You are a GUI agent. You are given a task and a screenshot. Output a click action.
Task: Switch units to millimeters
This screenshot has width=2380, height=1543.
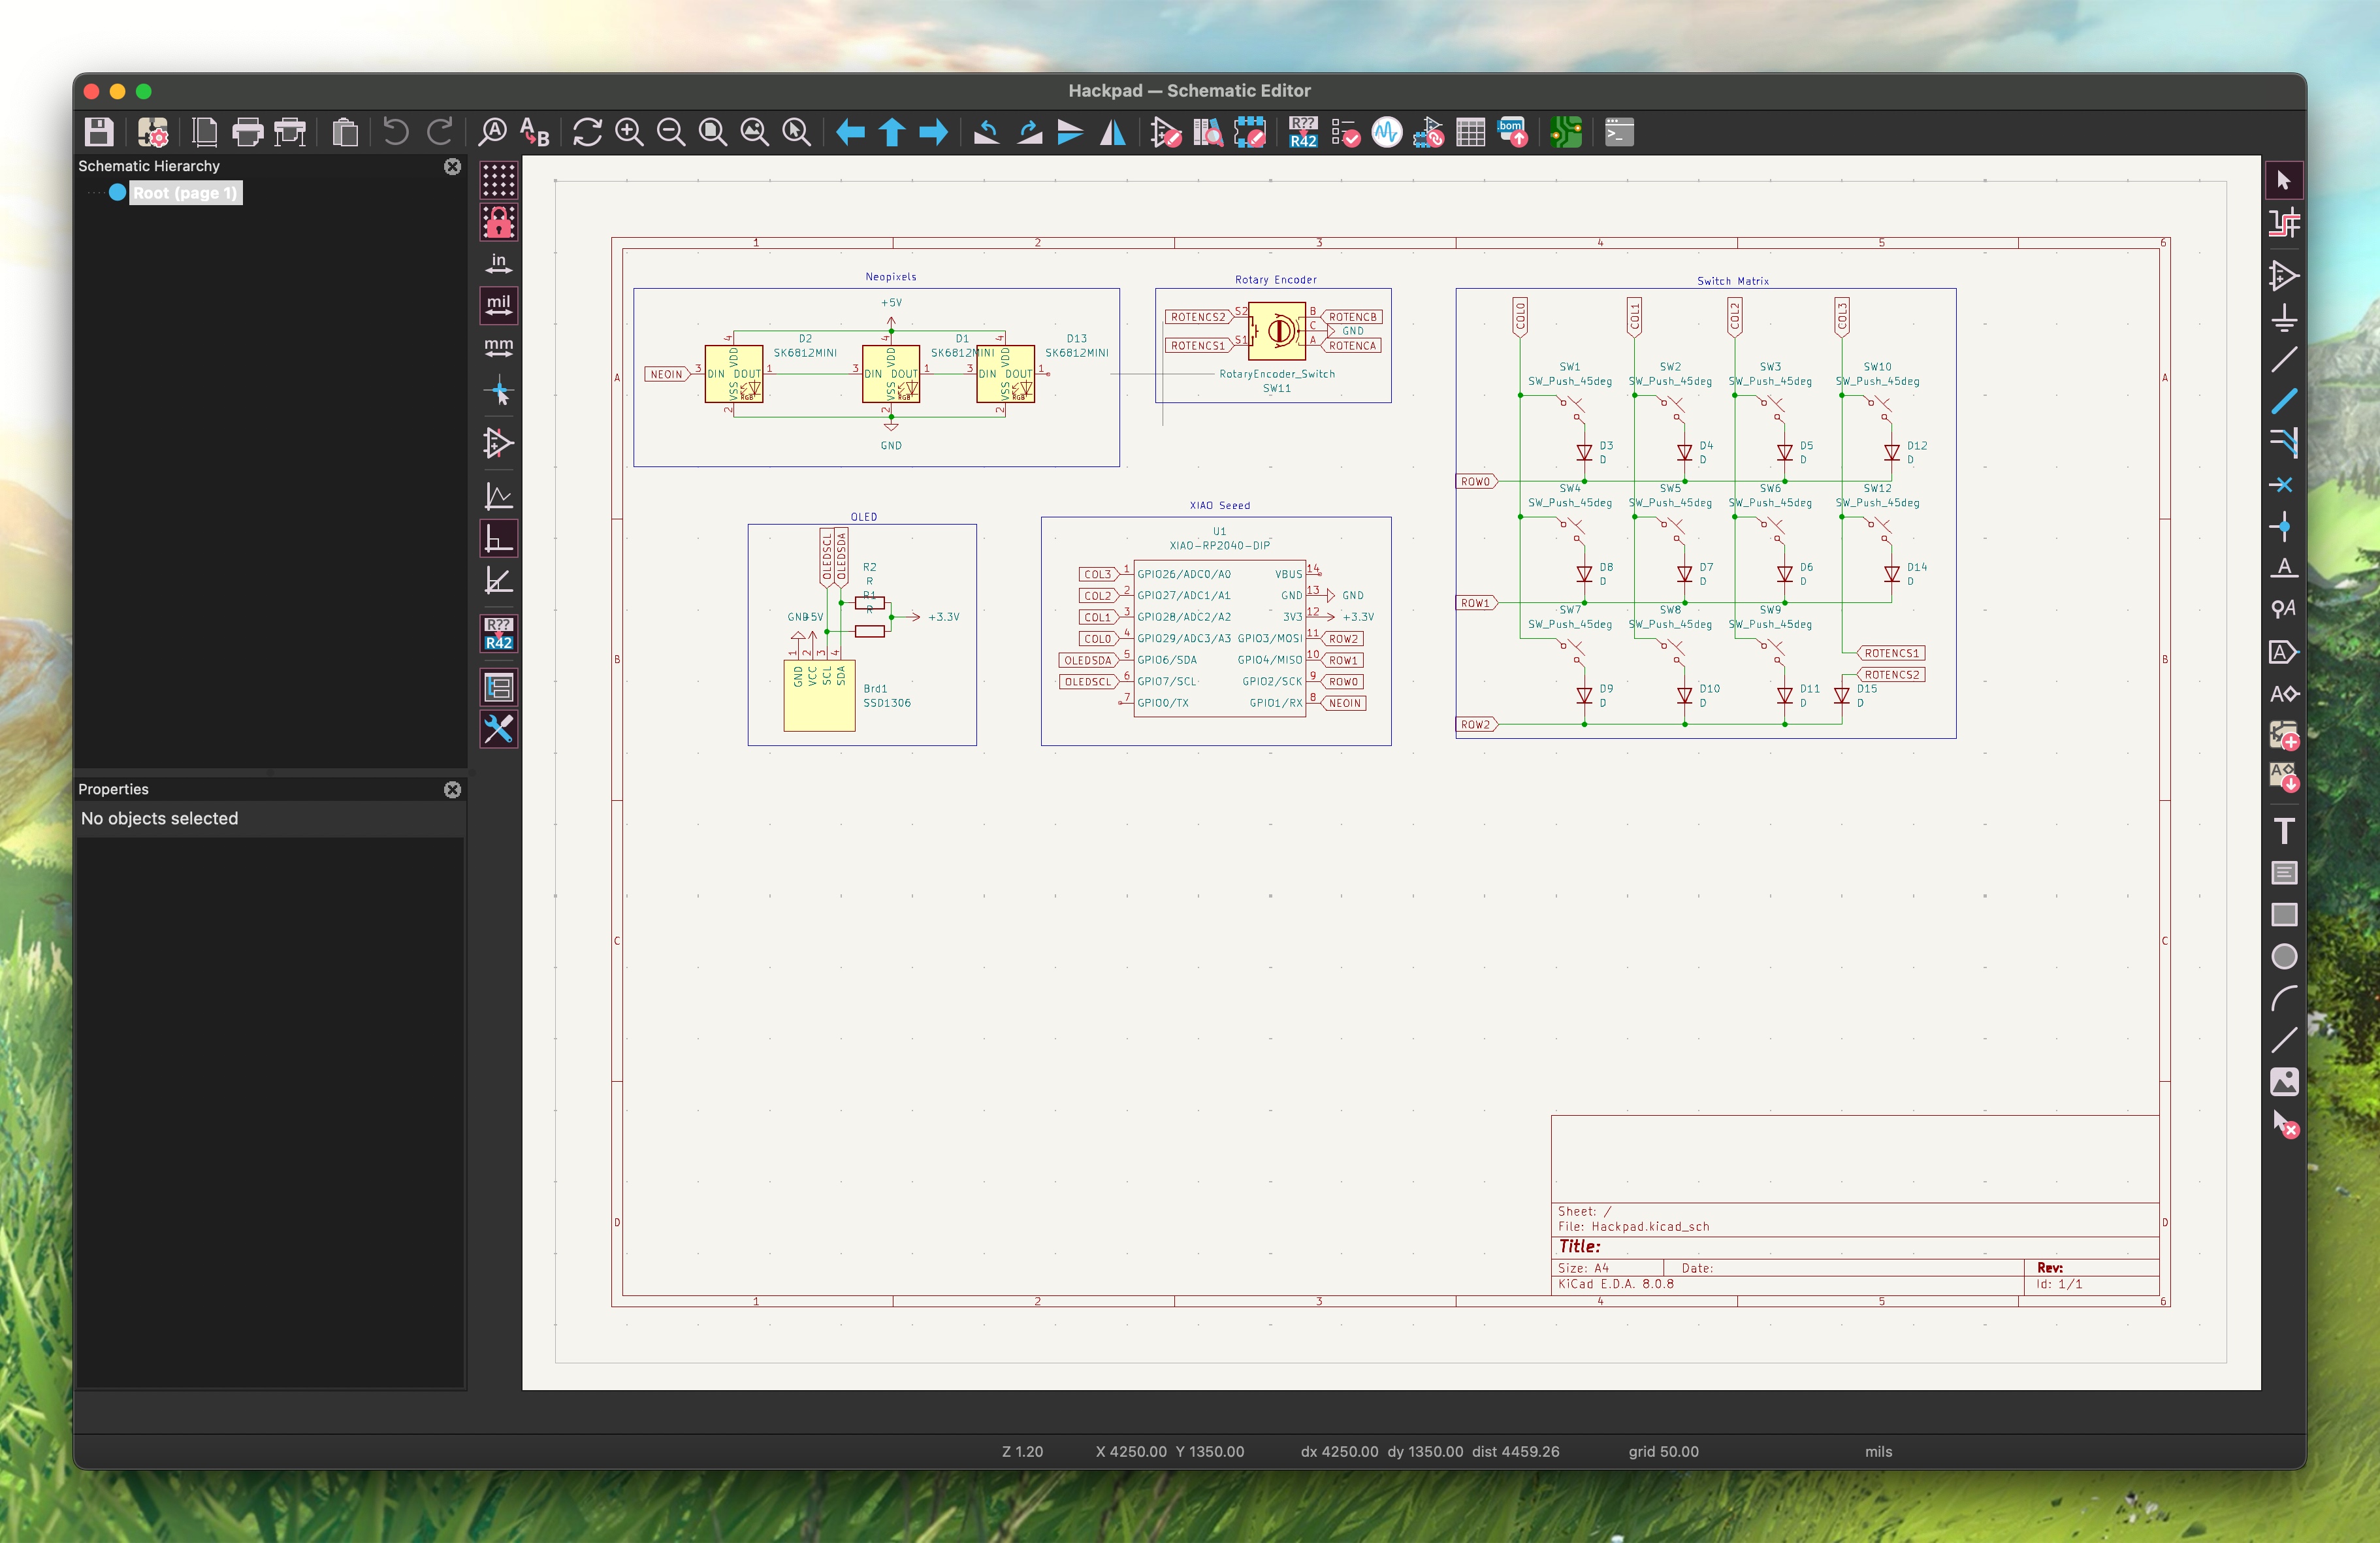click(x=498, y=348)
